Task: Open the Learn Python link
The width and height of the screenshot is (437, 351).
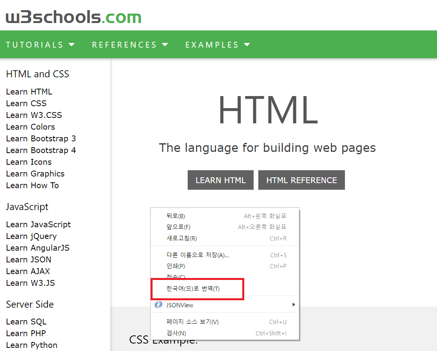Action: [x=32, y=345]
